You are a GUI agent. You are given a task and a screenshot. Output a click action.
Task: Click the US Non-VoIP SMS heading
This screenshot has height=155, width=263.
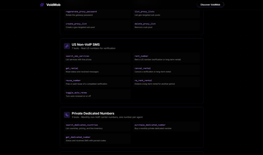pyautogui.click(x=86, y=45)
